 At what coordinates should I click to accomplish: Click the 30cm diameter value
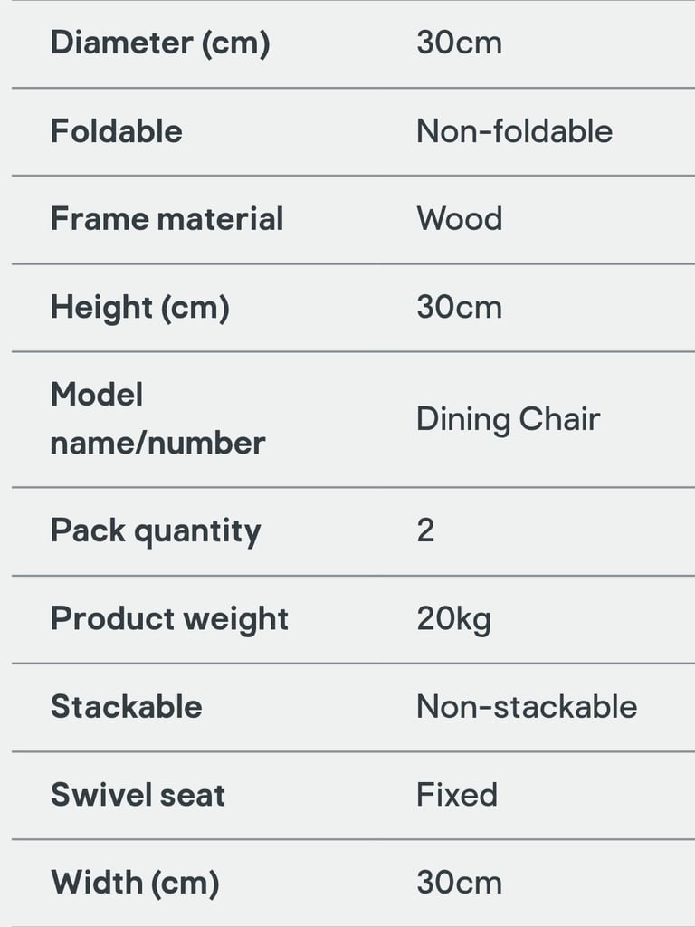coord(459,43)
